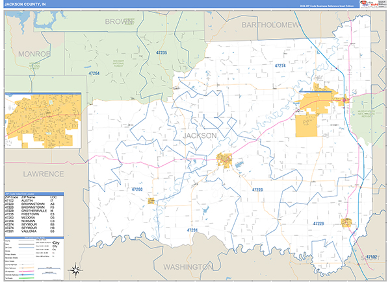Click the 'ZIP Name' column heading
Image resolution: width=390 pixels, height=282 pixels.
(x=28, y=197)
